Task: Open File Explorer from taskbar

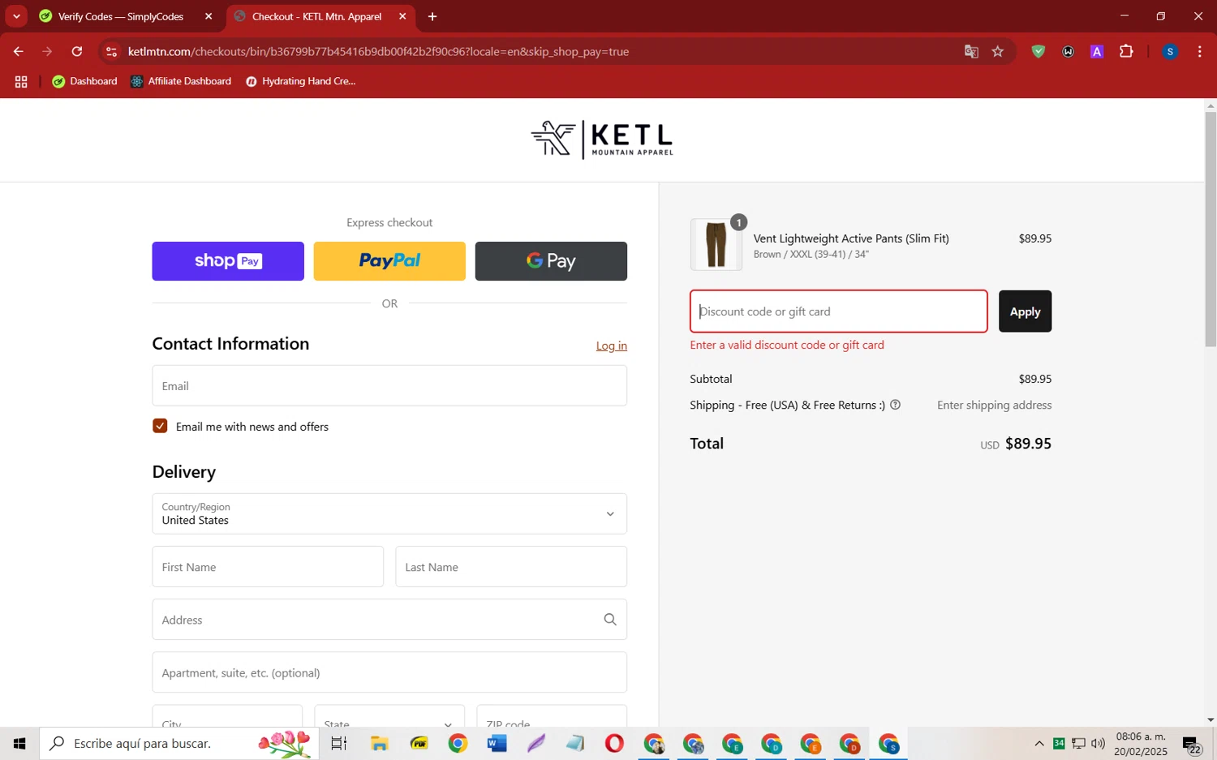Action: click(x=379, y=743)
